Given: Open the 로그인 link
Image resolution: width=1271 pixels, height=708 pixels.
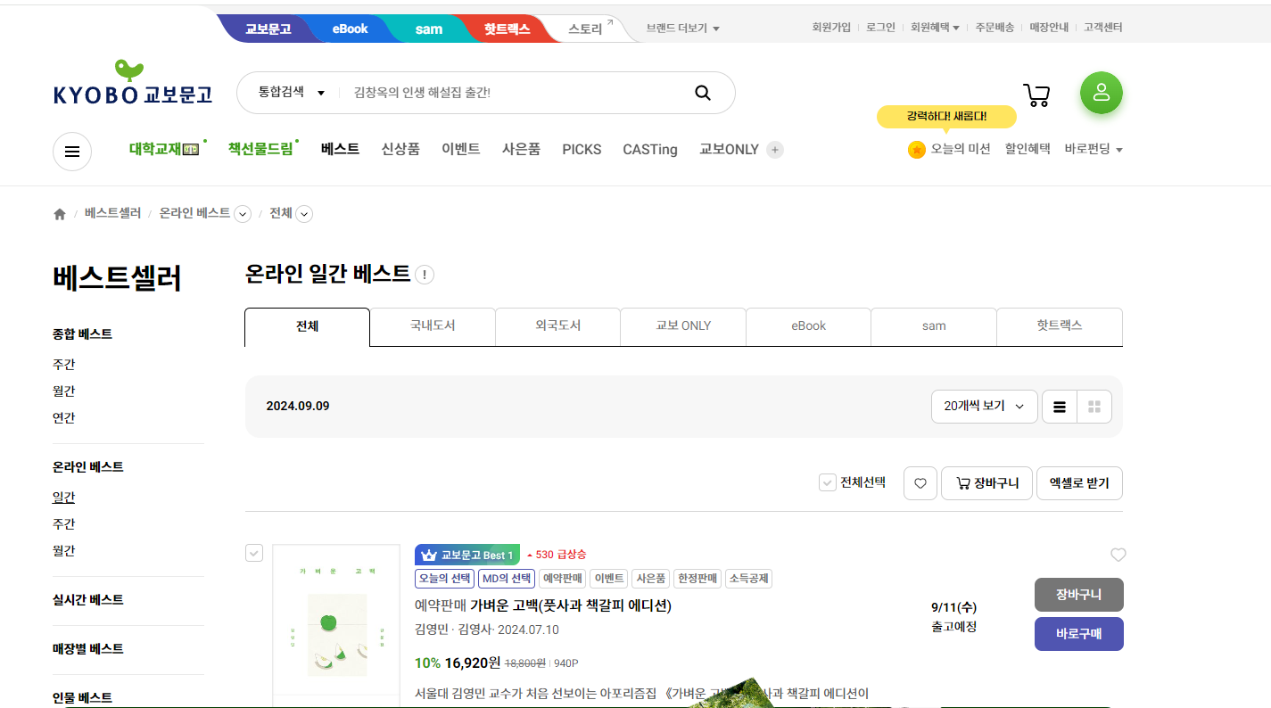Looking at the screenshot, I should [880, 28].
